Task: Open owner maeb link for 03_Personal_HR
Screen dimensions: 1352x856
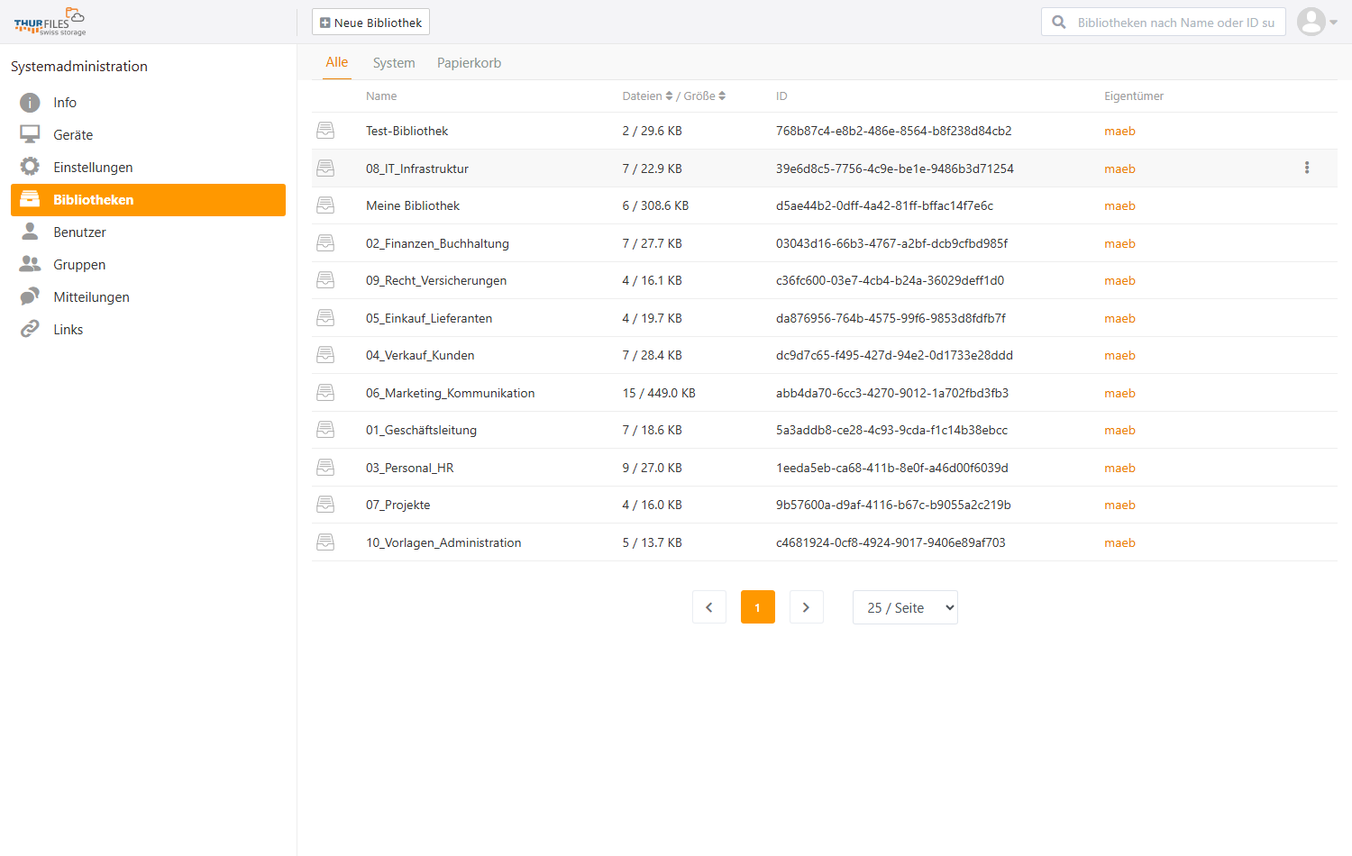Action: coord(1119,468)
